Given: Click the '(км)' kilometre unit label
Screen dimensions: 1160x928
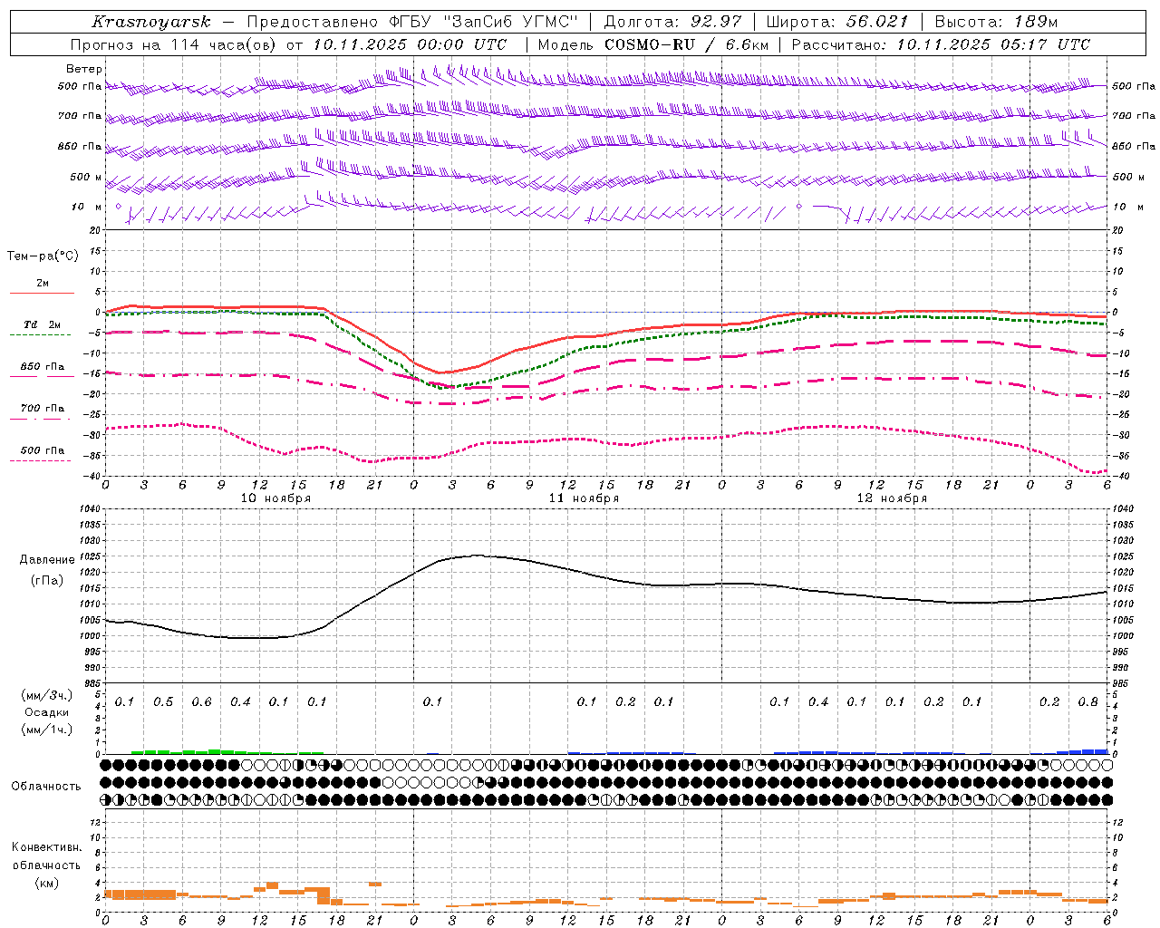Looking at the screenshot, I should click(x=47, y=882).
